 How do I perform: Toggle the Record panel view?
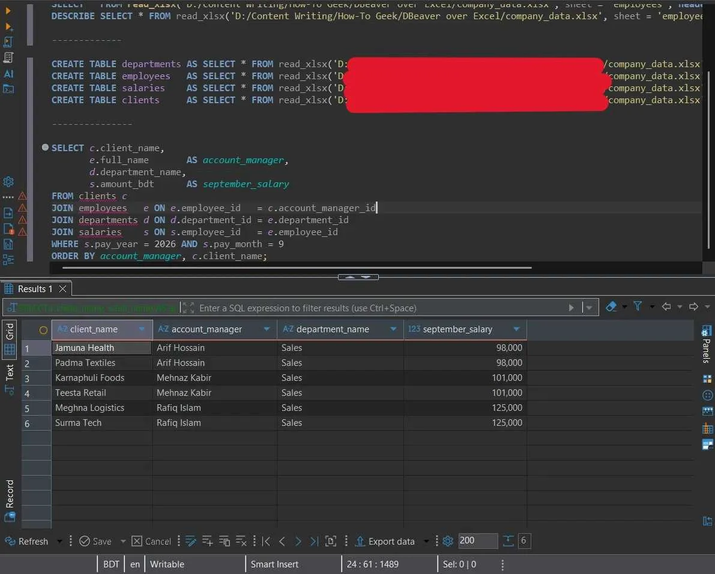10,494
